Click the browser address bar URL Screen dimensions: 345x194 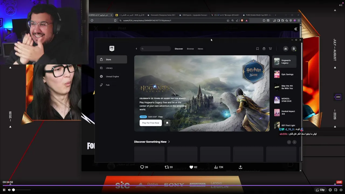pos(147,20)
